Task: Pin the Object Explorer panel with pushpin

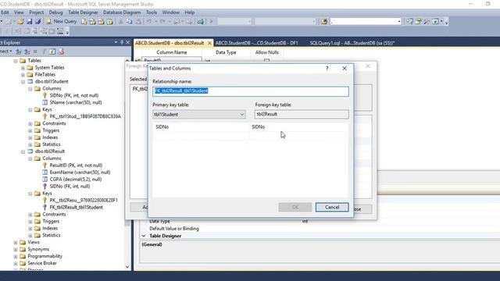Action: click(x=122, y=42)
